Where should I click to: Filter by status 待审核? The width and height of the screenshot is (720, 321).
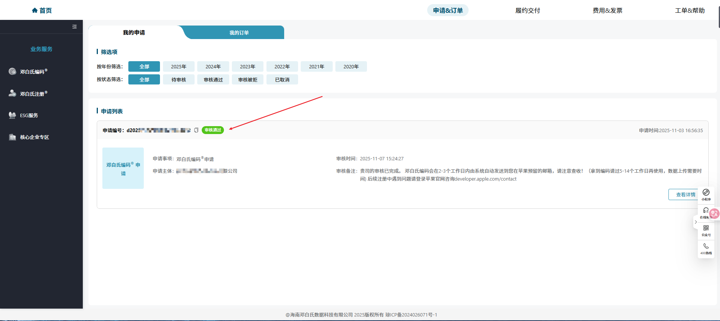179,80
